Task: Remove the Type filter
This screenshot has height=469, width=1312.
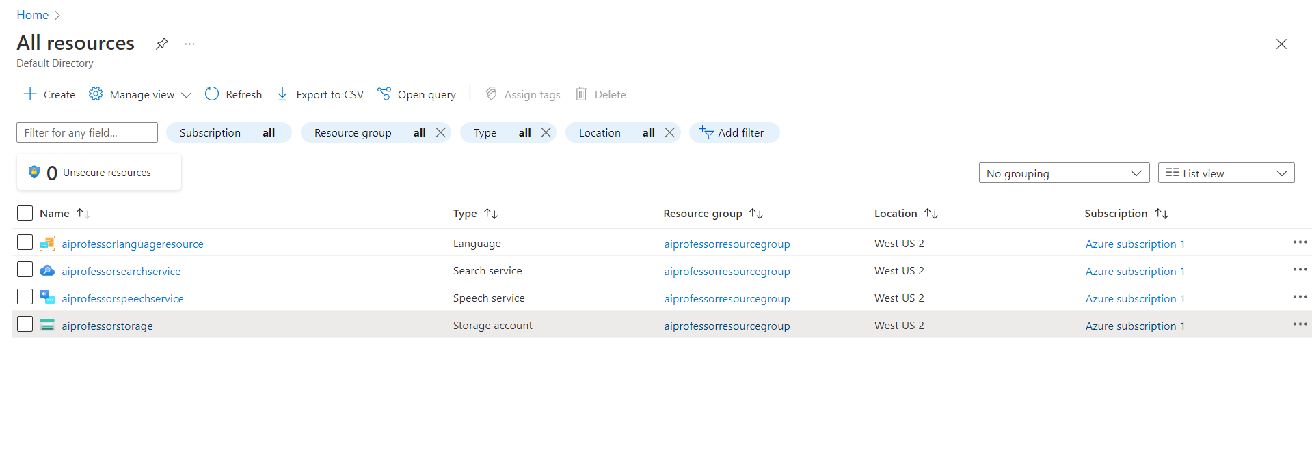Action: click(x=546, y=132)
